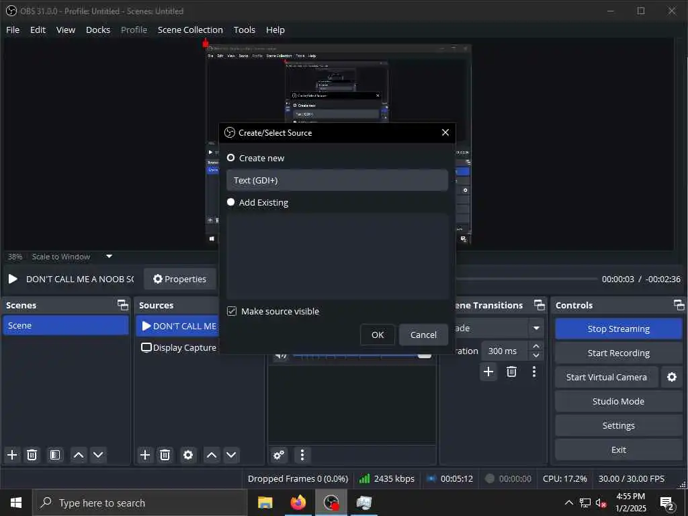Open File Explorer from taskbar
This screenshot has height=516, width=688.
click(x=265, y=503)
